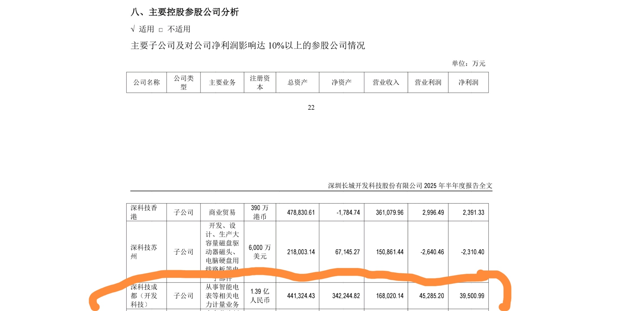This screenshot has width=628, height=311.
Task: Click net profit value 2,391.33
Action: click(x=473, y=213)
